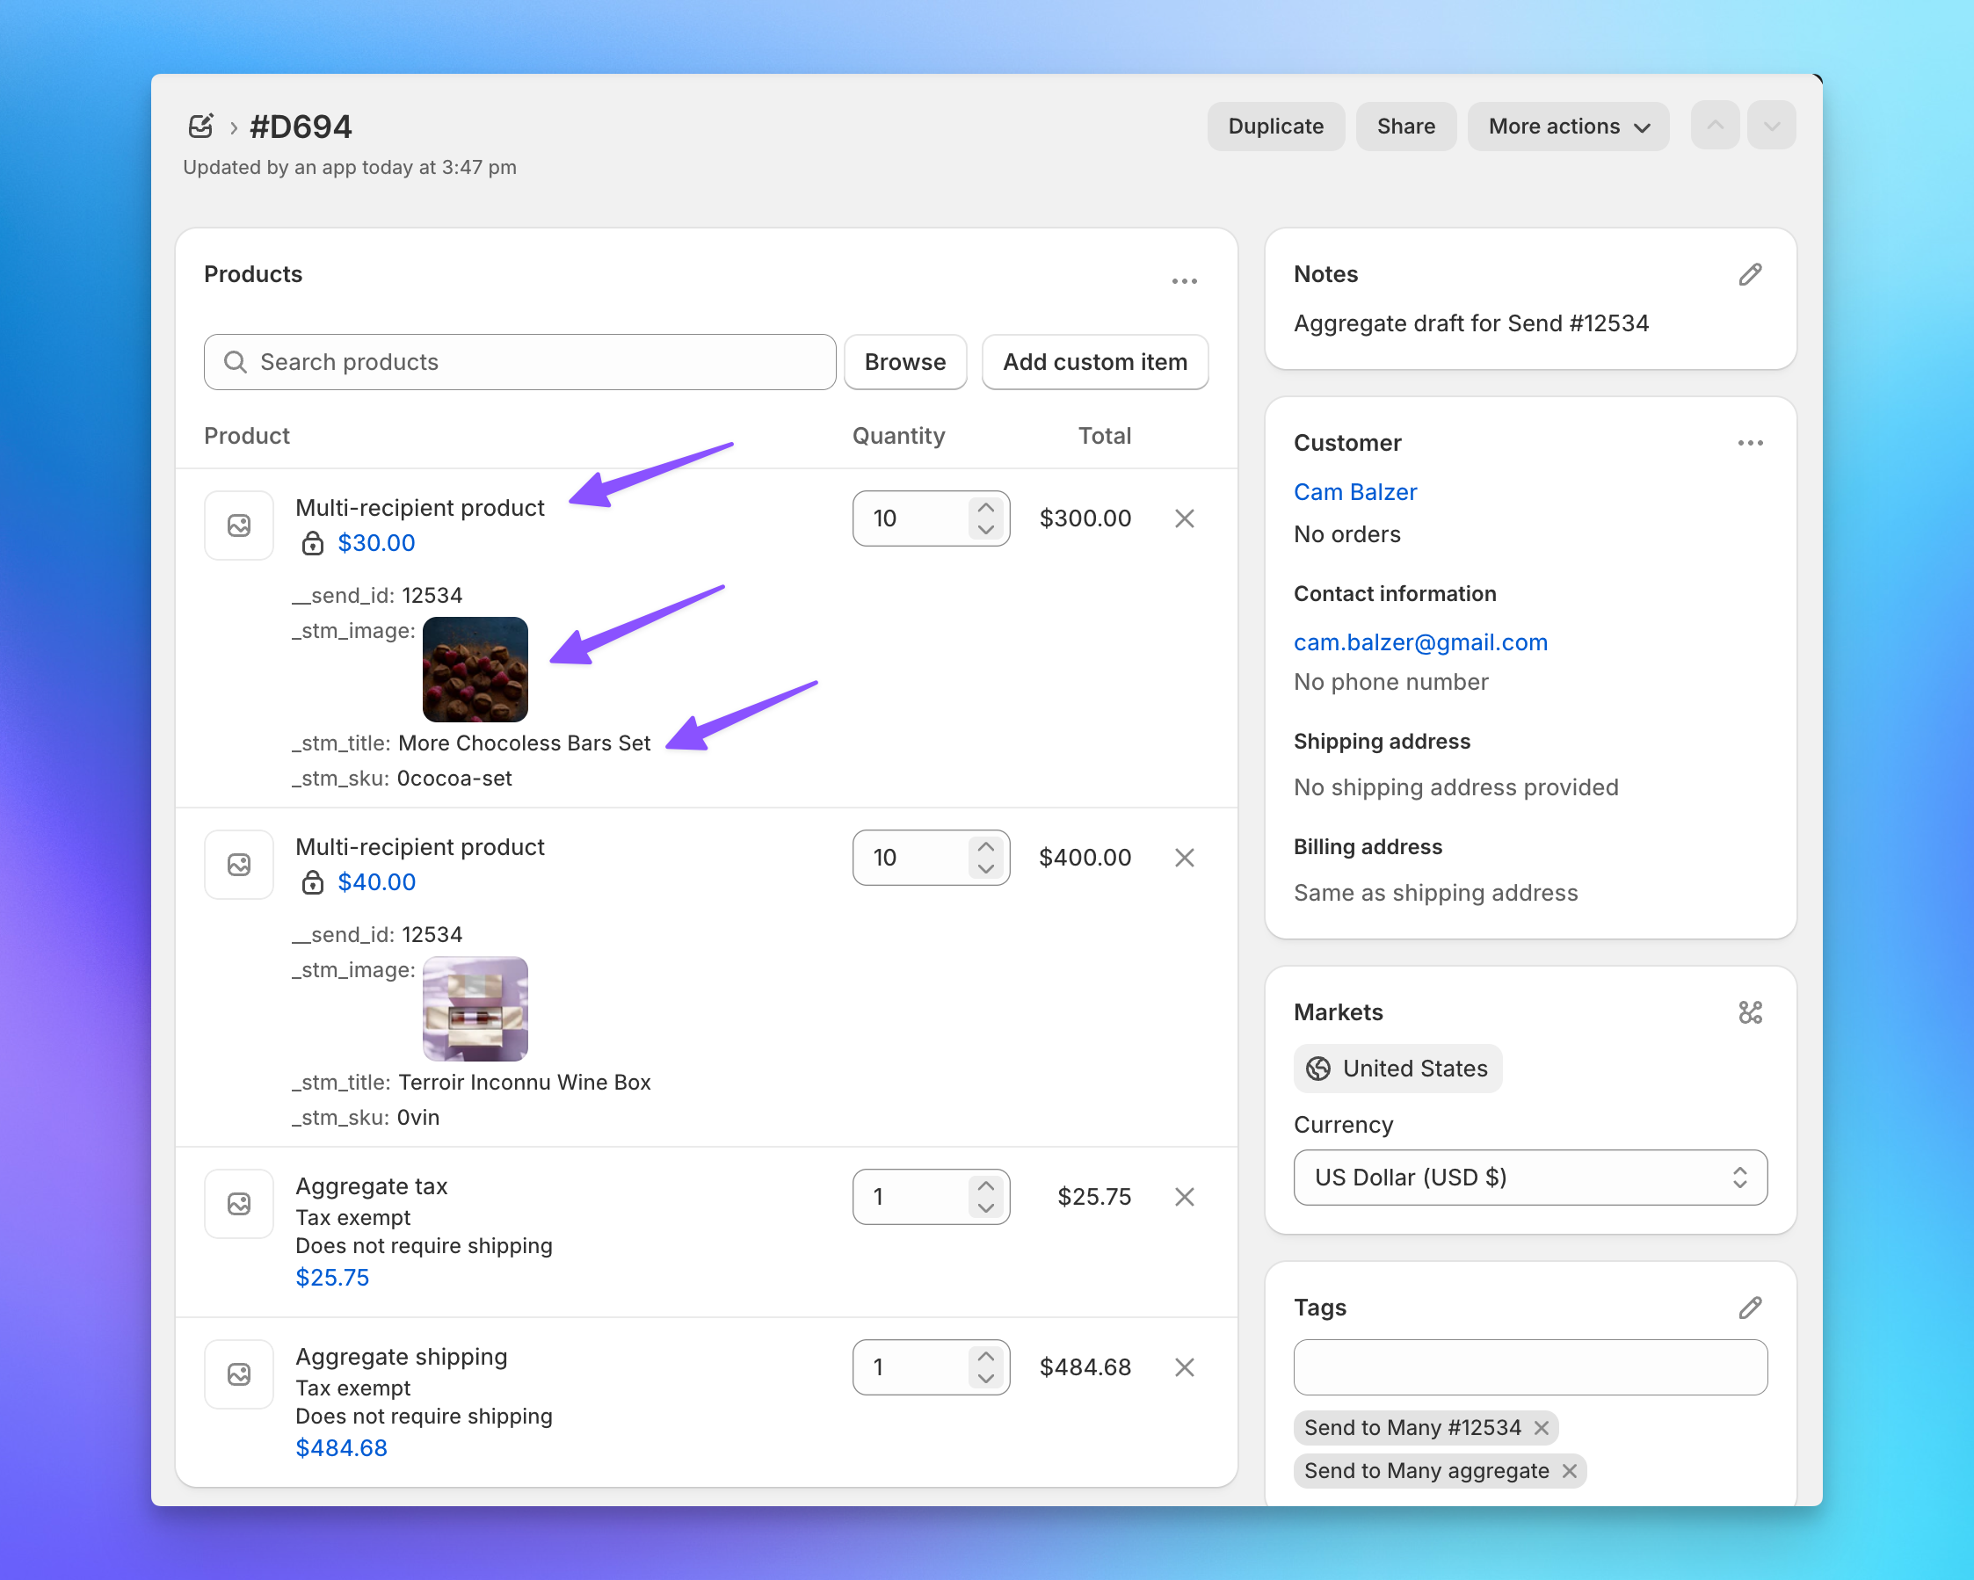Open the Customer overflow menu

pos(1750,443)
